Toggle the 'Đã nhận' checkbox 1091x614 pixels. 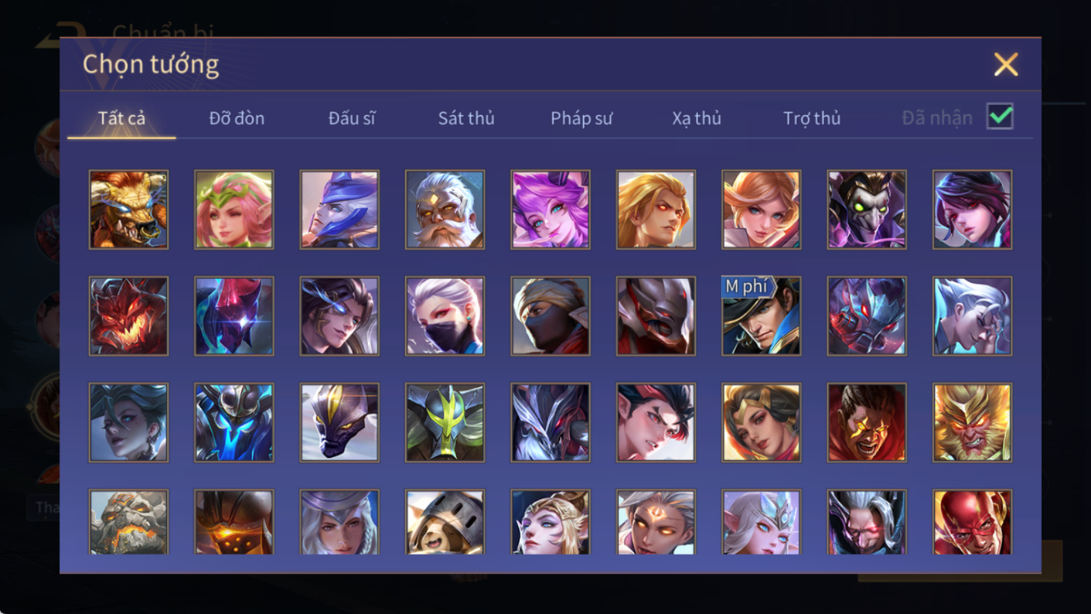pyautogui.click(x=1000, y=116)
